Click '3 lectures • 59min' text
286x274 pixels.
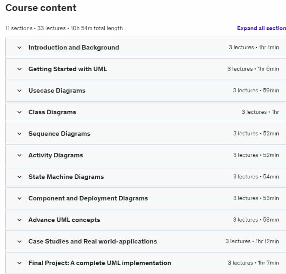[x=256, y=91]
